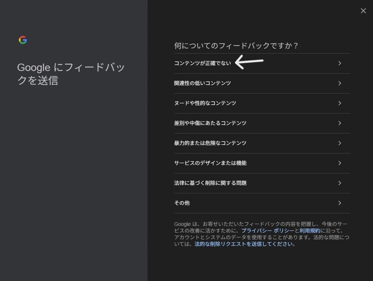This screenshot has width=373, height=281.
Task: Choose 差別や中傷にあたるコンテンツ category
Action: (x=262, y=123)
